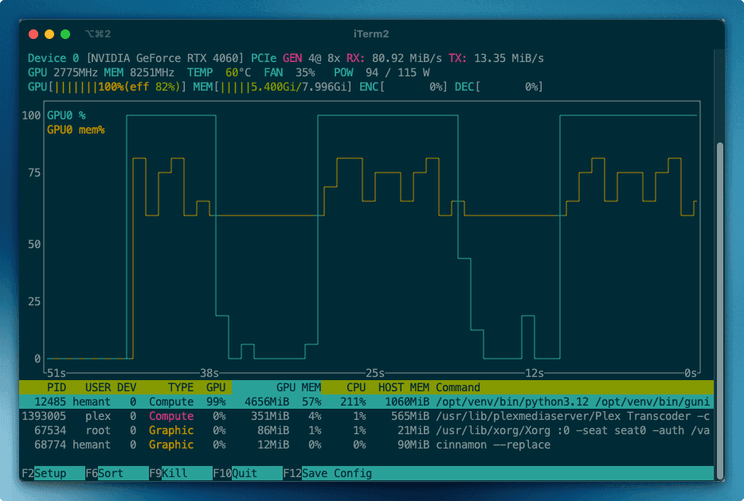Screen dimensions: 744x501
Task: Click the FAN 35% reading
Action: 289,72
